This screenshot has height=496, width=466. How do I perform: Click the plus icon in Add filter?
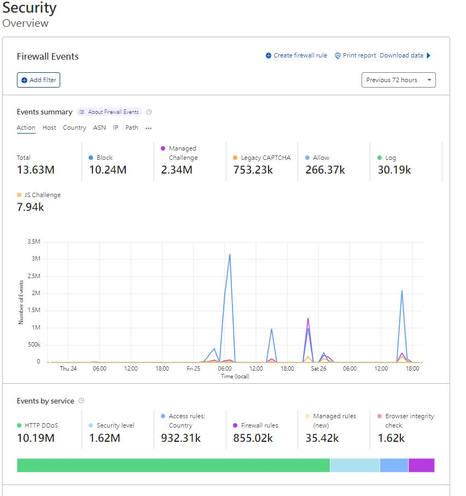click(x=24, y=80)
